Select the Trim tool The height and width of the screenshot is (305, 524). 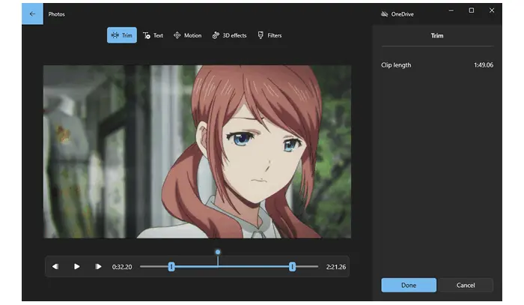[x=121, y=35]
